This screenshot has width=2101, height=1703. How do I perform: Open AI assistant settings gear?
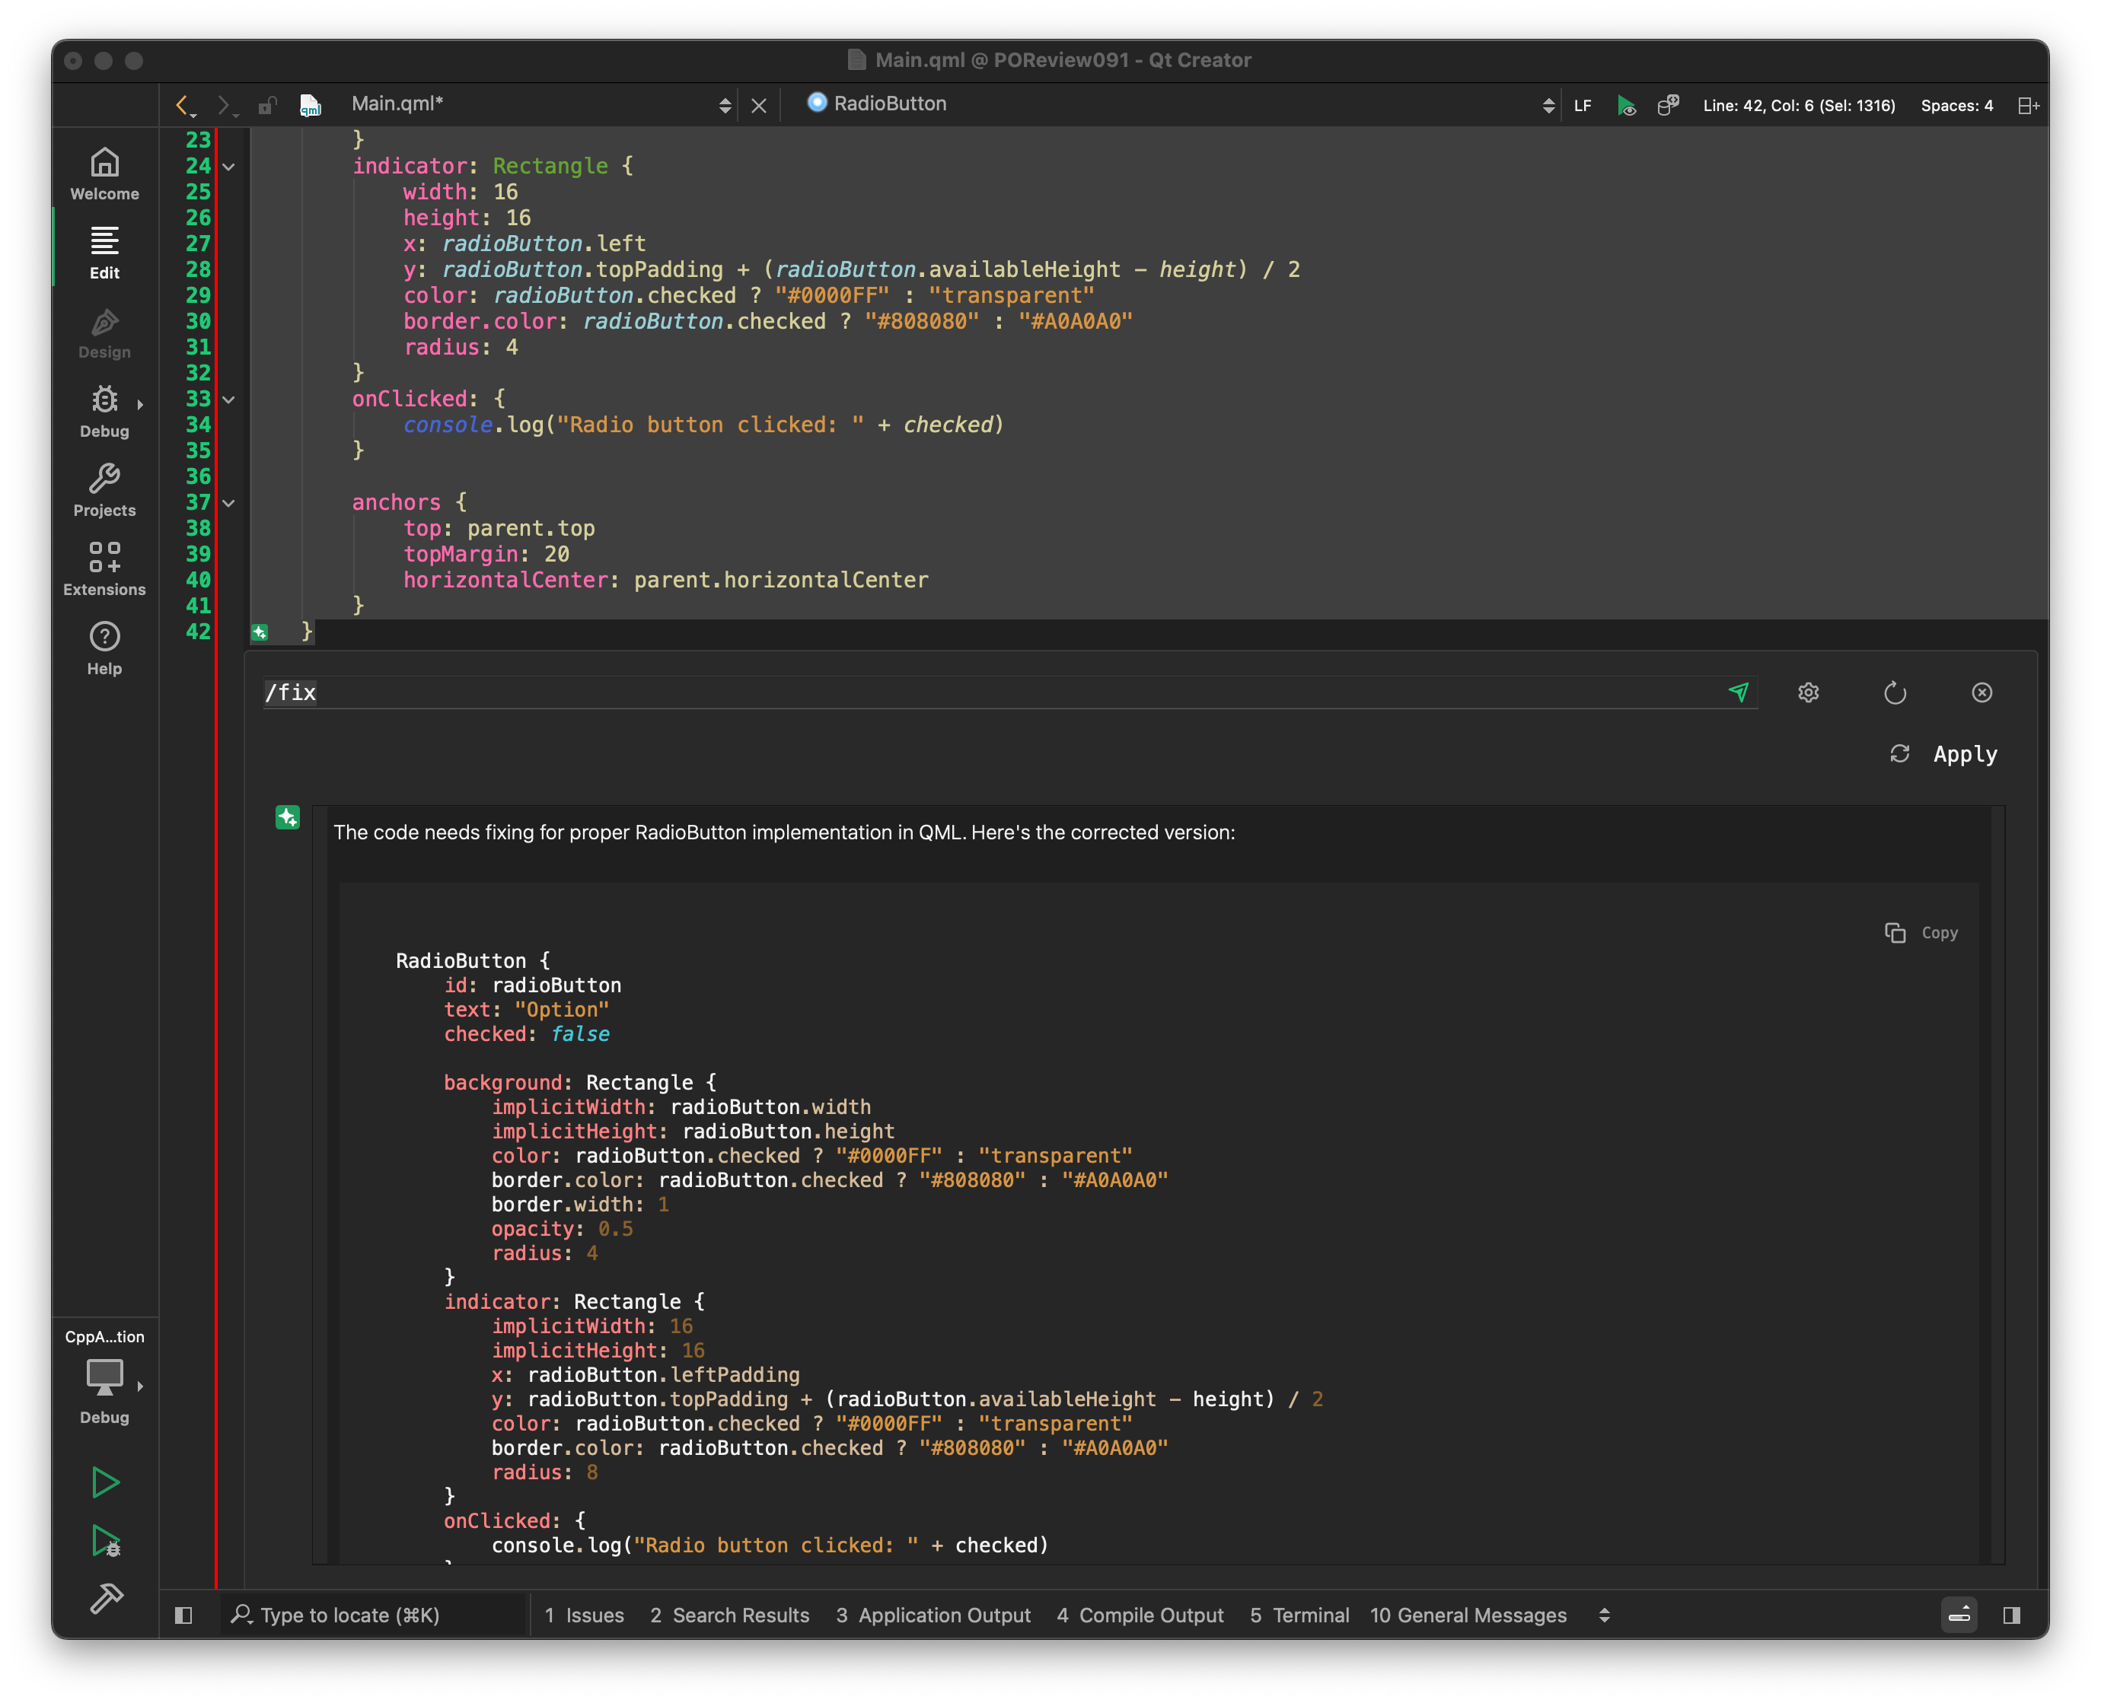tap(1809, 692)
